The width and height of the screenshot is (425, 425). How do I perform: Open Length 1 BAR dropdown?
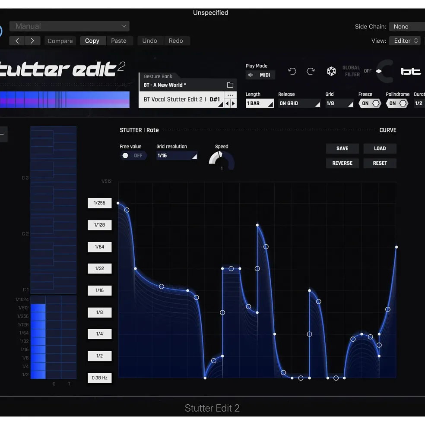tap(260, 104)
